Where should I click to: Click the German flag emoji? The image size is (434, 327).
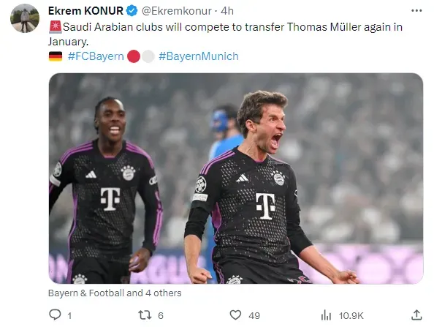pos(56,56)
